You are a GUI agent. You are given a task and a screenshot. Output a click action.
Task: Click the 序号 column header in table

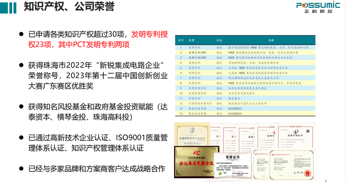[181, 41]
